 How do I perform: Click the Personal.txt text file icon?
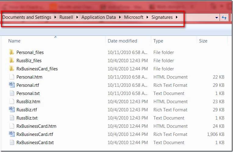click(12, 93)
